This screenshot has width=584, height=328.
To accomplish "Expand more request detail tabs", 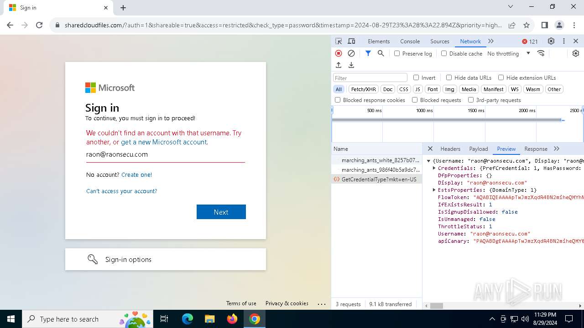I will click(557, 149).
